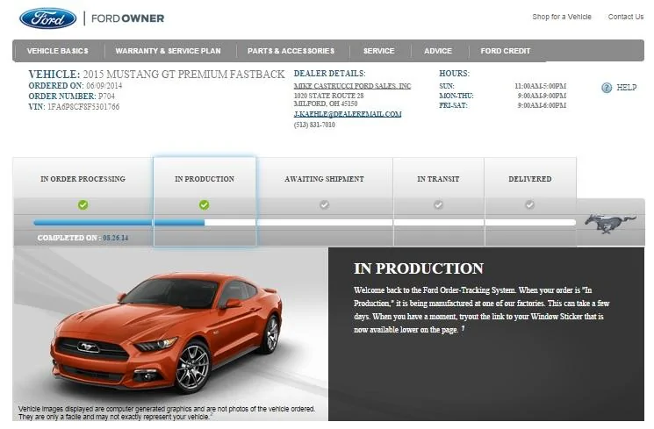Viewport: 654px width, 429px height.
Task: Click green checkmark under In Production
Action: (204, 204)
